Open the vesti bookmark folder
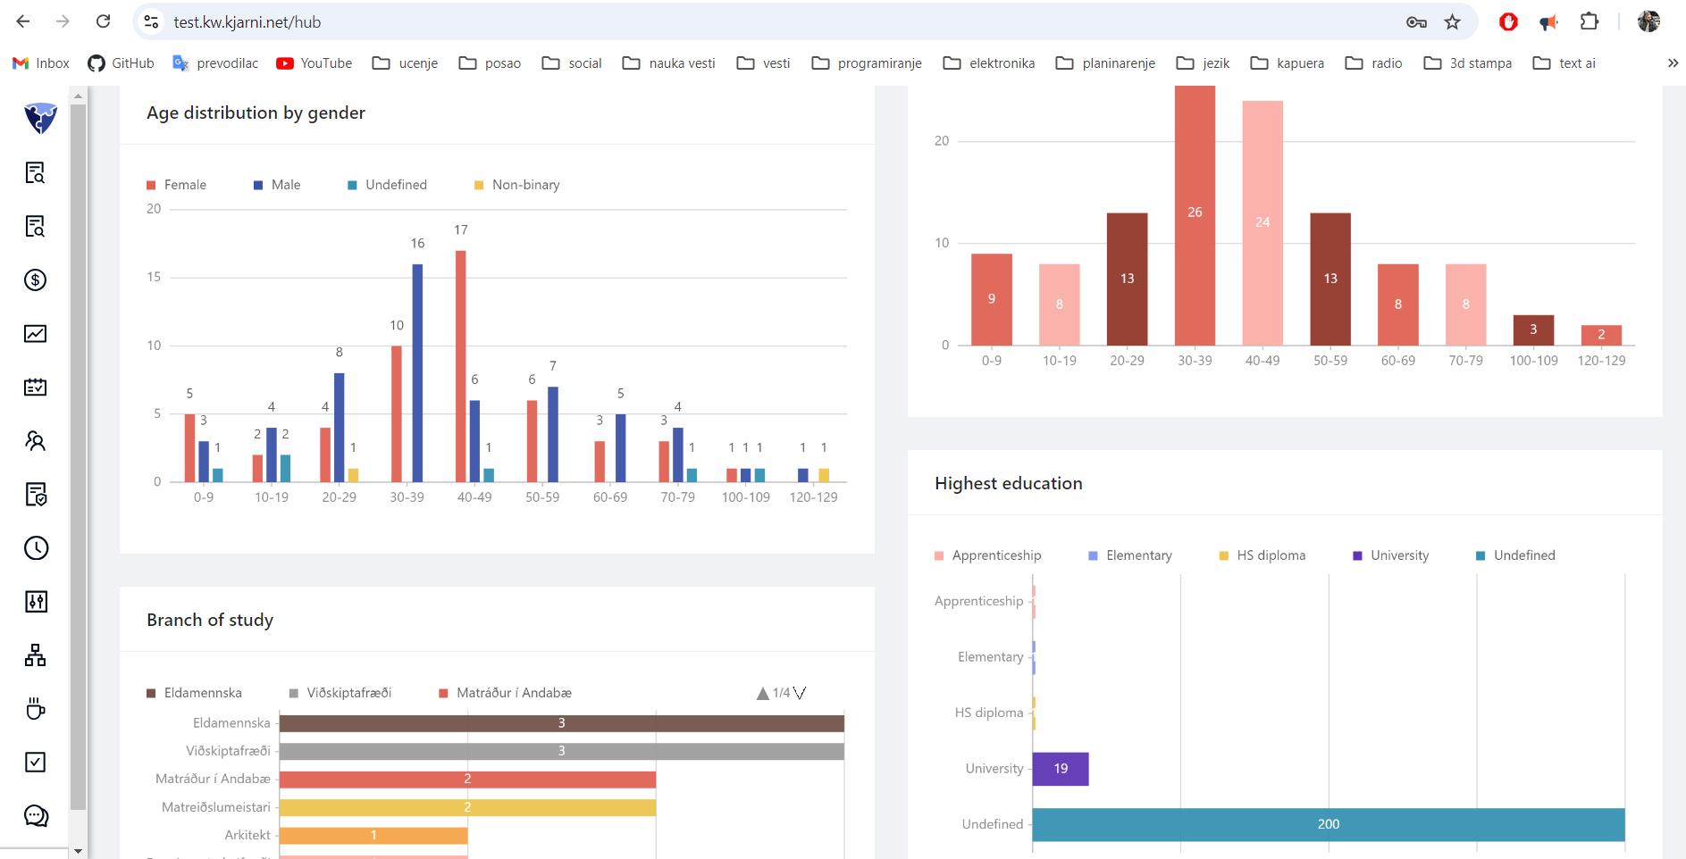The image size is (1686, 859). pyautogui.click(x=763, y=63)
